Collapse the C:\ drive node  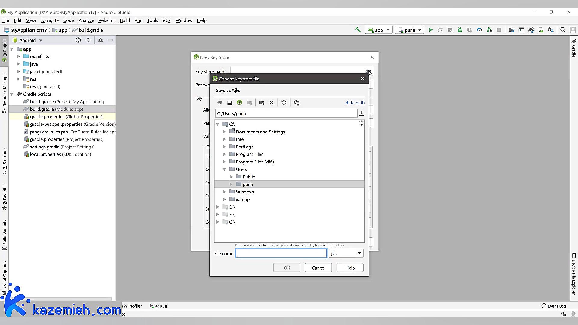point(218,124)
